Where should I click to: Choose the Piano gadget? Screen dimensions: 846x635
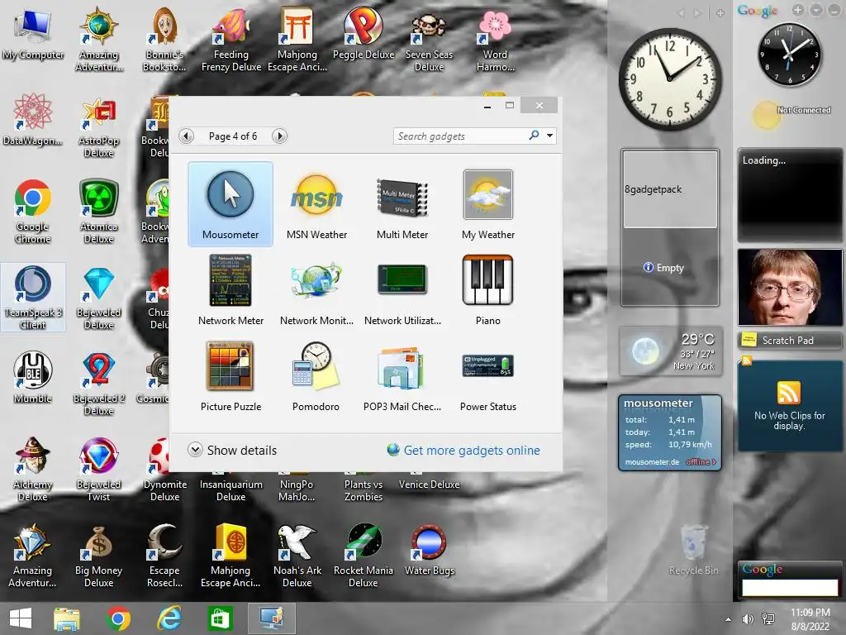[488, 290]
